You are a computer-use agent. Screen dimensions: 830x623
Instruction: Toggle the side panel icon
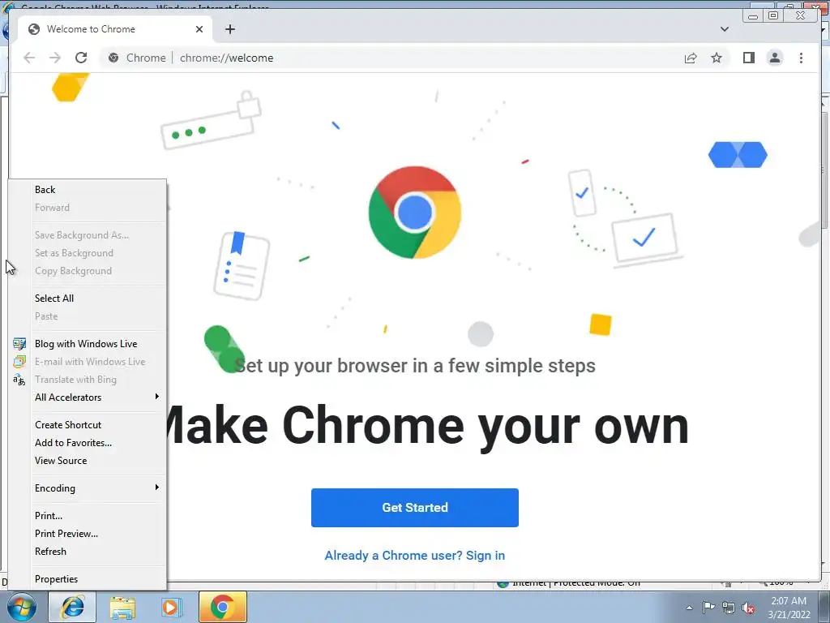[x=748, y=58]
